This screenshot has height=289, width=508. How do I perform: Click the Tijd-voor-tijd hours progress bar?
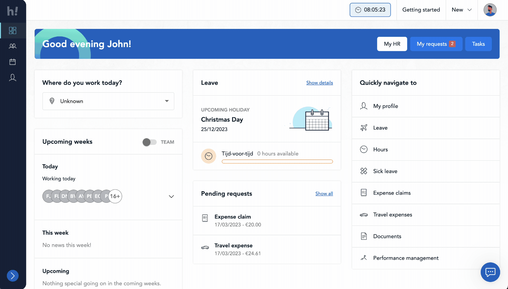(277, 162)
